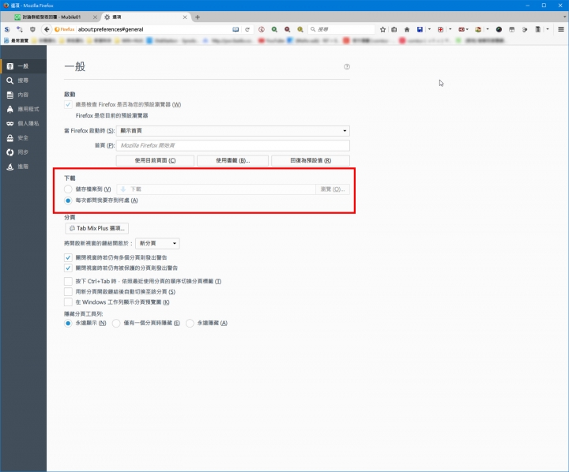Select always ask where to save radio
Screen dimensions: 569x472
[68, 200]
